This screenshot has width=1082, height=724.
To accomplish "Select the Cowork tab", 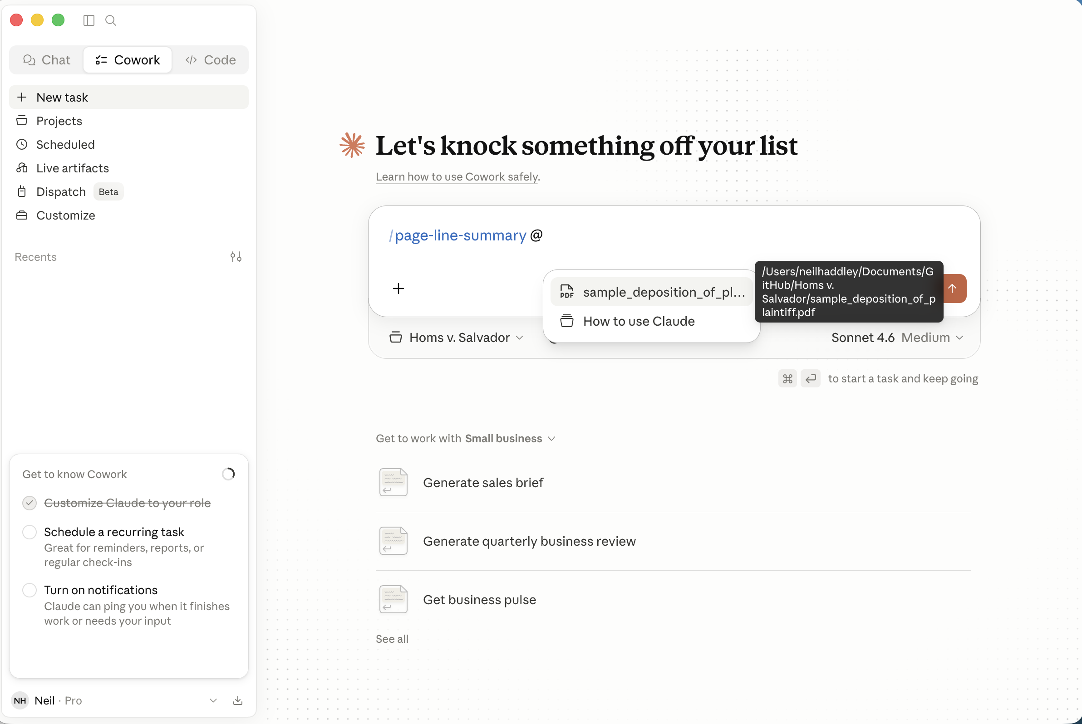I will [x=128, y=60].
